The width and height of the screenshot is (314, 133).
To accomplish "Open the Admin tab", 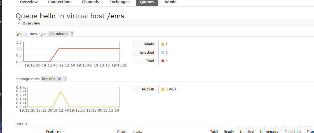I will click(x=171, y=2).
